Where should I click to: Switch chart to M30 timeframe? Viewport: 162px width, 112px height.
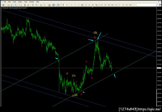pyautogui.click(x=113, y=5)
